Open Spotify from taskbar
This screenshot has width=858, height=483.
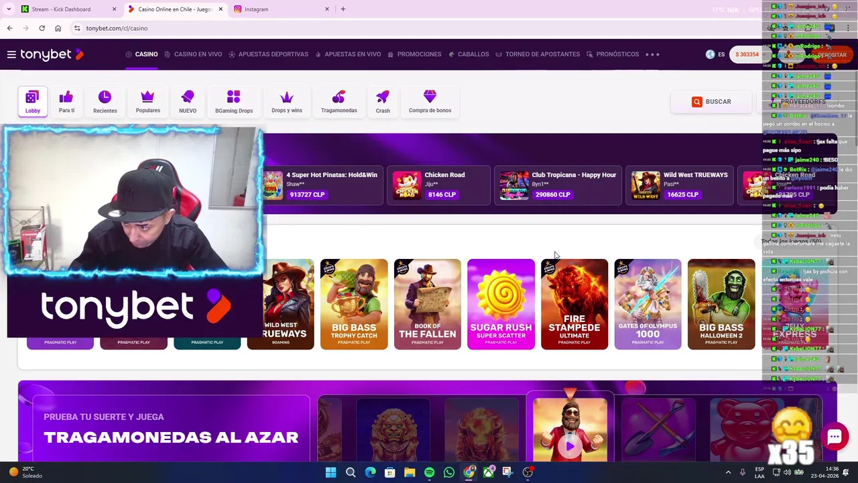pos(430,472)
